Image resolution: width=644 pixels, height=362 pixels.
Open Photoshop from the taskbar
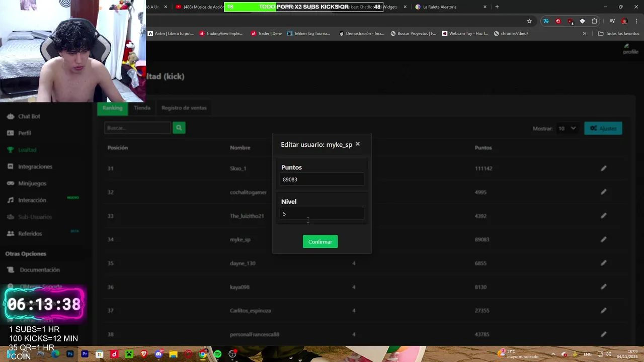pyautogui.click(x=70, y=354)
